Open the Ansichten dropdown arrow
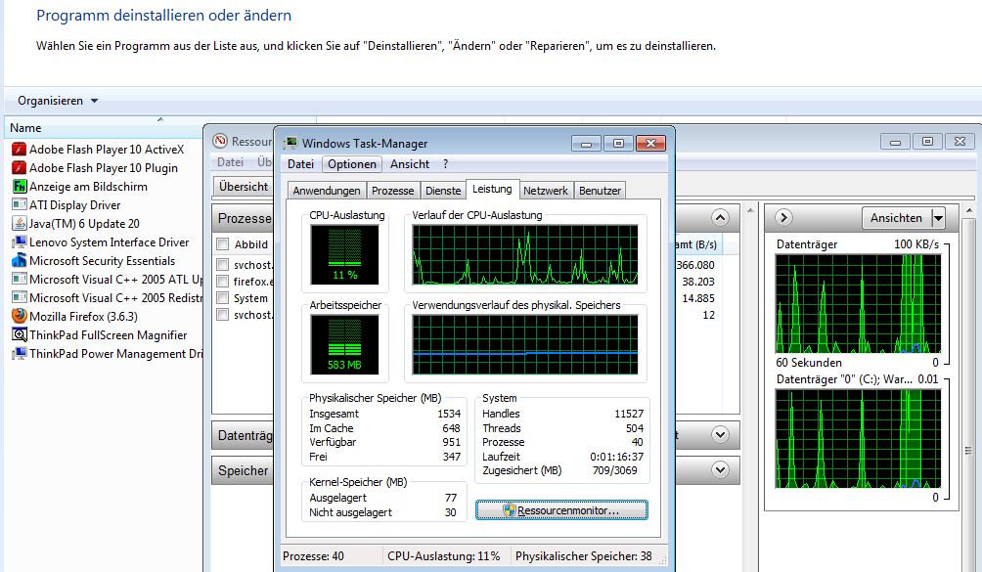This screenshot has width=982, height=572. pyautogui.click(x=938, y=218)
